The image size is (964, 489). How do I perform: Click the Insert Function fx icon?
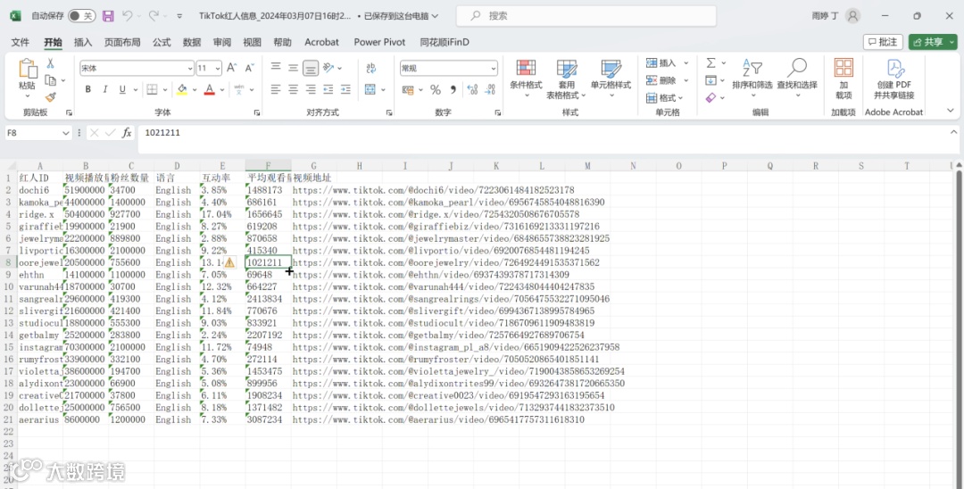[127, 133]
